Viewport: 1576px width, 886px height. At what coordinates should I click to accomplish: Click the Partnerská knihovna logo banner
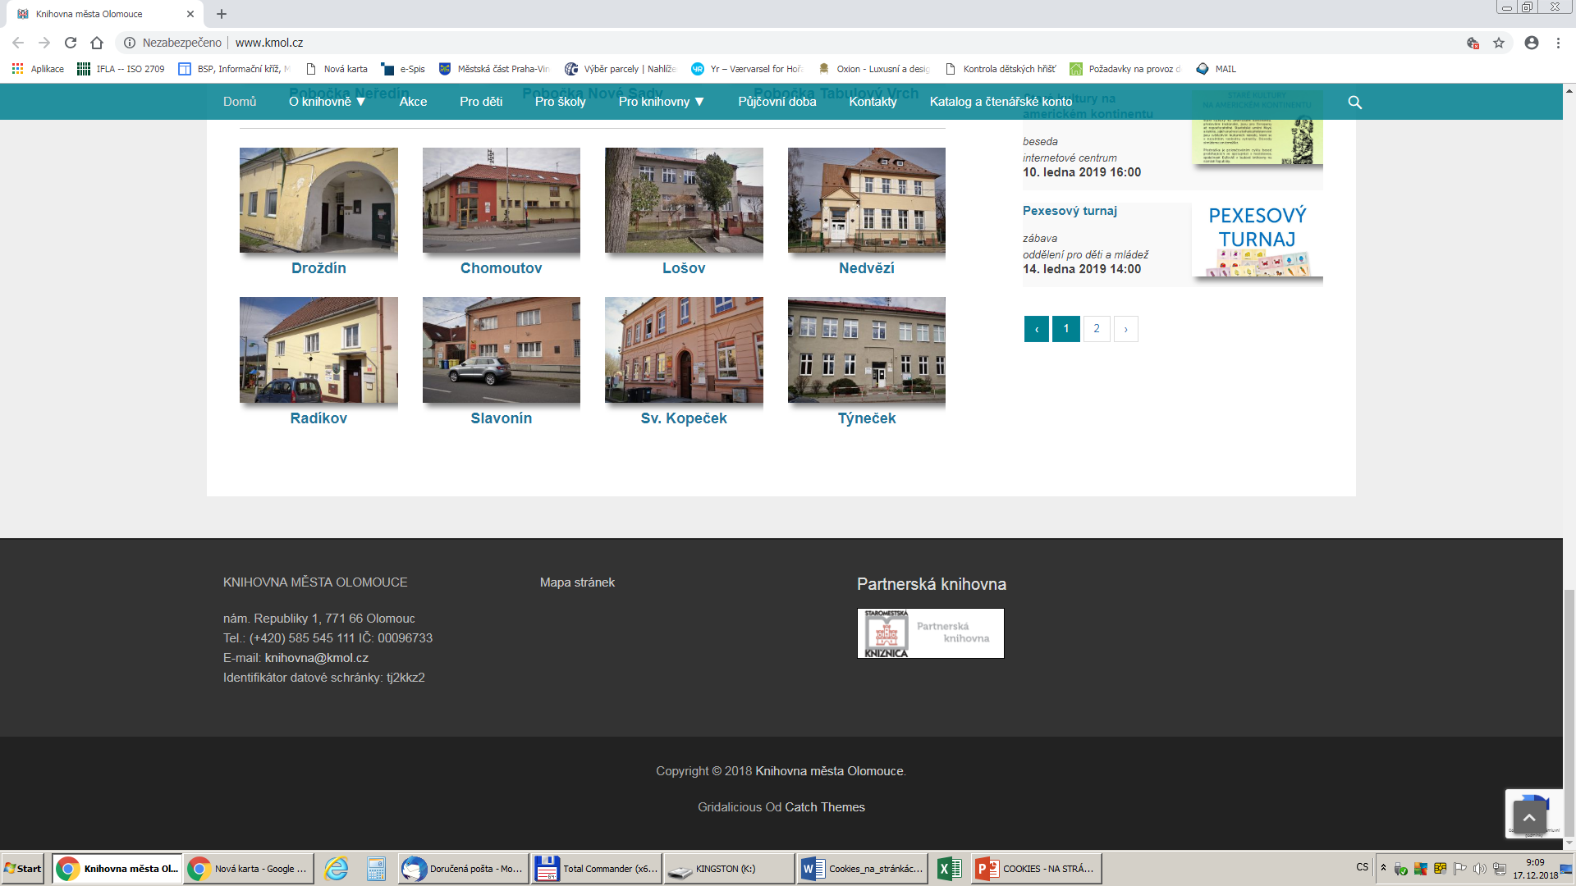[930, 633]
